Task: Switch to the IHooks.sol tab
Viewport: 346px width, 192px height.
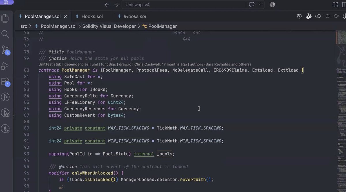Action: coord(135,16)
